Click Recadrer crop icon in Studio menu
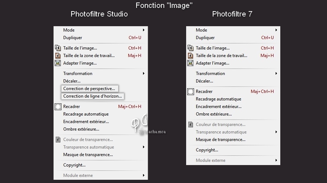The width and height of the screenshot is (327, 183). click(58, 107)
